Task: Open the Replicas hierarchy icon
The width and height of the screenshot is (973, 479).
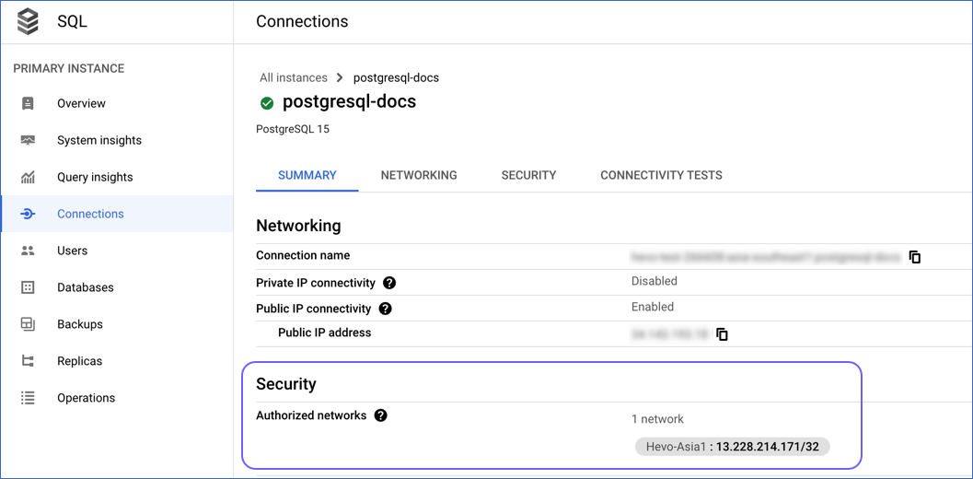Action: coord(28,361)
